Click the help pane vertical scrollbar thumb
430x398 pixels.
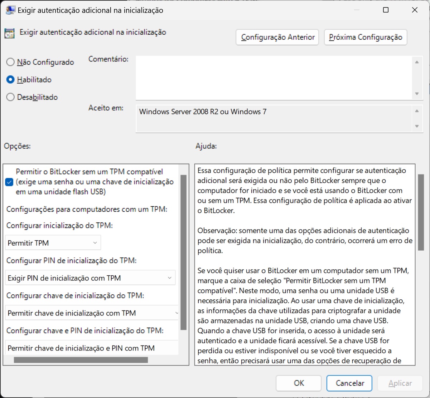click(421, 212)
